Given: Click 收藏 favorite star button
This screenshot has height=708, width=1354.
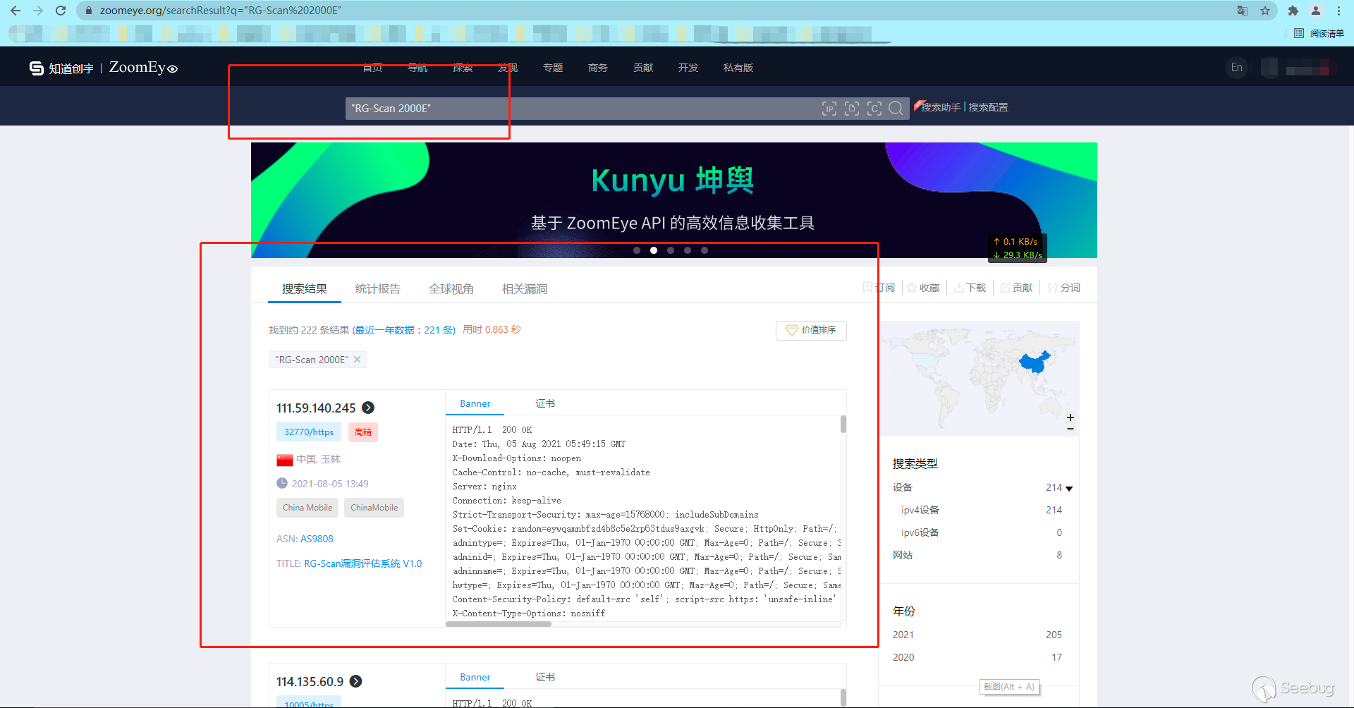Looking at the screenshot, I should (x=923, y=288).
